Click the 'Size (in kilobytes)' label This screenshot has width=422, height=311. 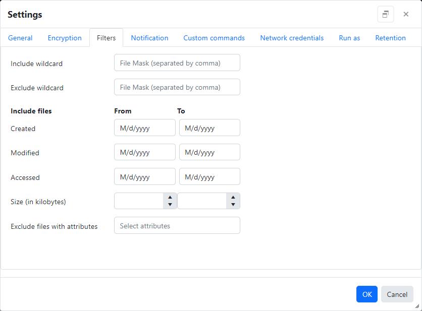coord(38,202)
